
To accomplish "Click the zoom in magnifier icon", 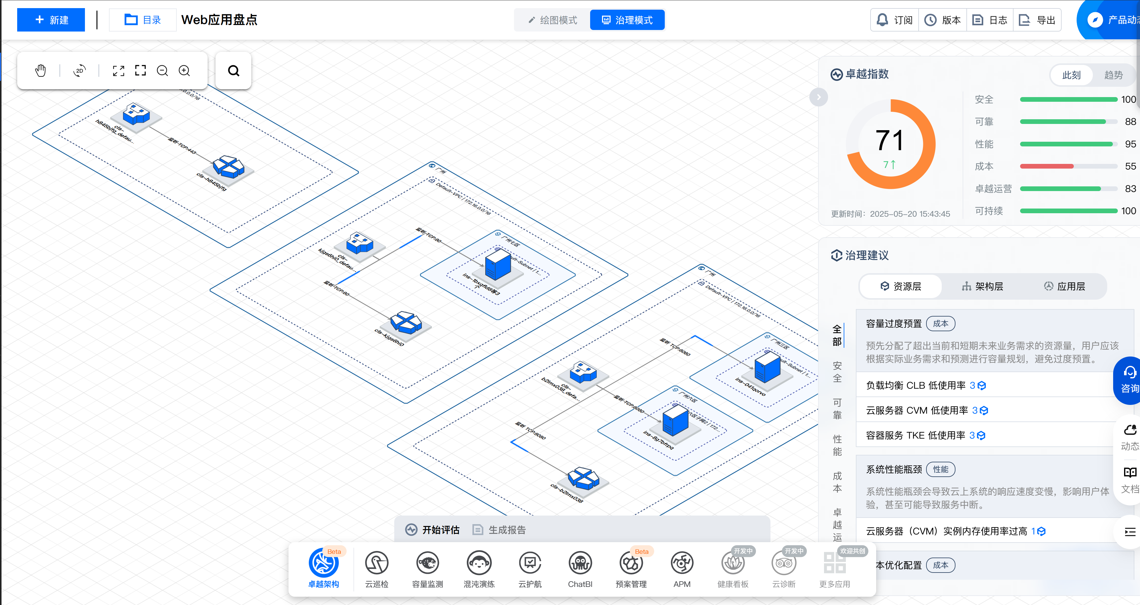I will click(184, 70).
